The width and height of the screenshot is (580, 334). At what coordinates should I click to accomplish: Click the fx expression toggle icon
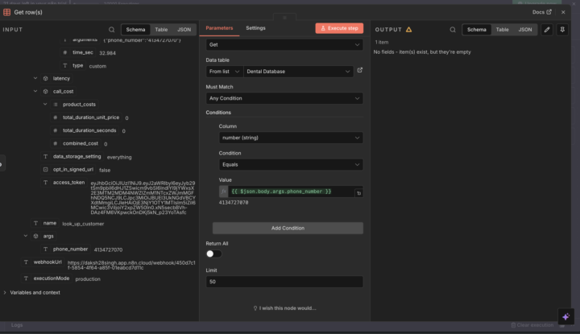tap(223, 192)
